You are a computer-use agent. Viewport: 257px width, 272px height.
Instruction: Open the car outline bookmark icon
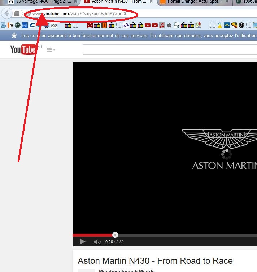point(126,26)
